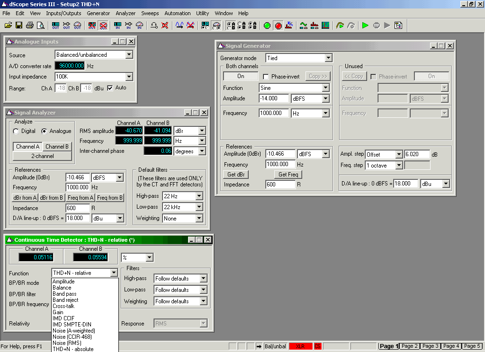Click the 'Get dBr' button
The width and height of the screenshot is (485, 352).
point(236,175)
